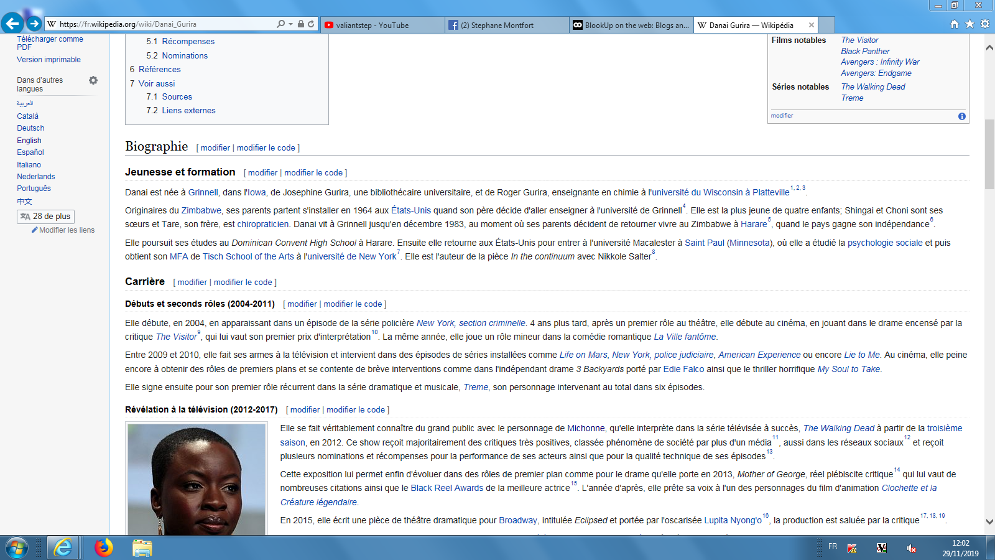
Task: Open the Windows Start menu
Action: click(x=17, y=548)
